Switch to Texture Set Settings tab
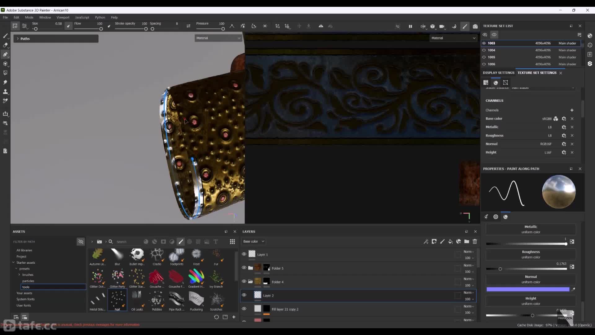Viewport: 595px width, 335px height. point(537,73)
